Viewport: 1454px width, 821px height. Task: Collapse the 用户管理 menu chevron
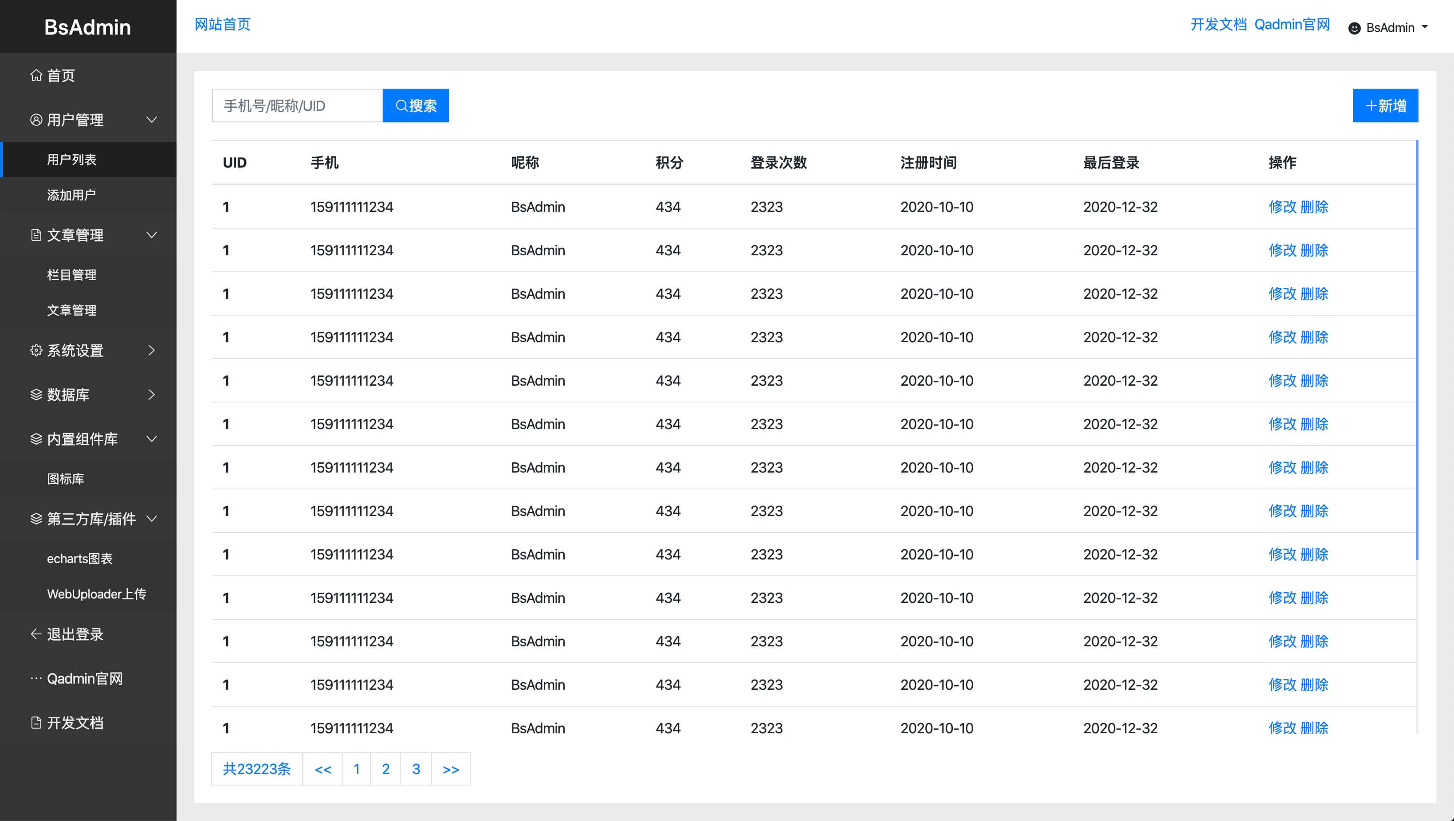tap(151, 120)
